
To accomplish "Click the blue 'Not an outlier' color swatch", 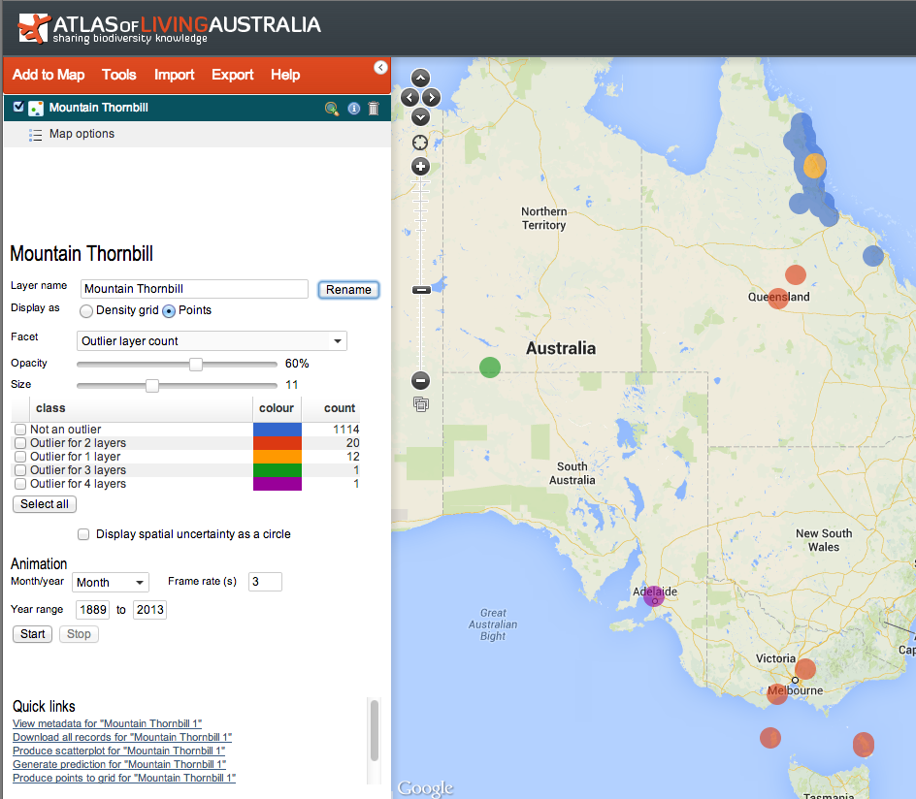I will click(278, 430).
